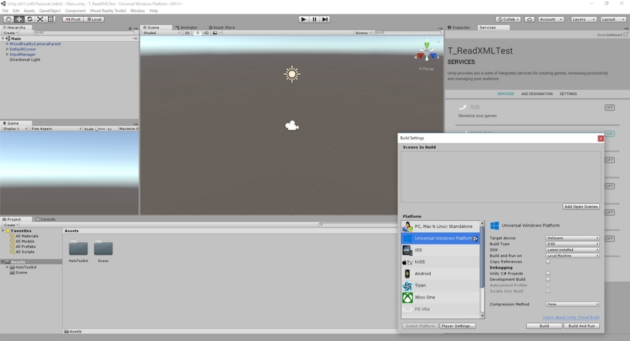Open the Collab dropdown

(x=508, y=19)
